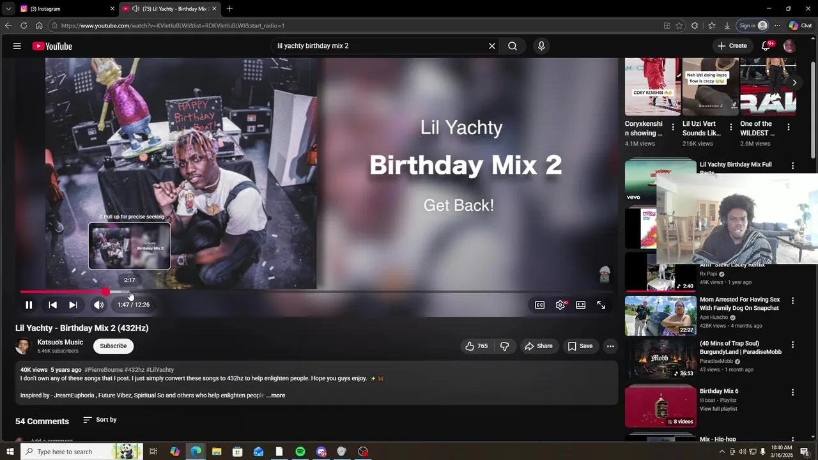Open options for Birthday Mix 6 playlist
This screenshot has width=818, height=460.
pos(792,392)
